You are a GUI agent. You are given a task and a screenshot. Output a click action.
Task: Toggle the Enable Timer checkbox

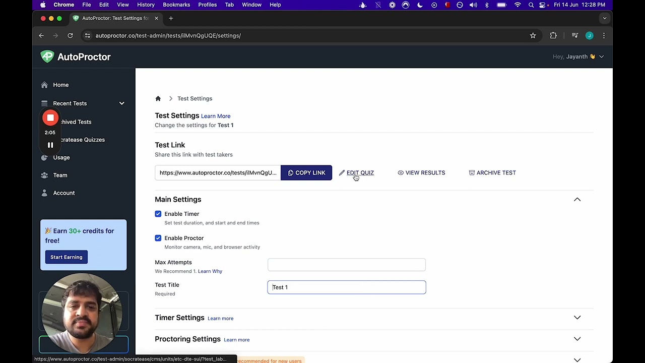click(158, 214)
